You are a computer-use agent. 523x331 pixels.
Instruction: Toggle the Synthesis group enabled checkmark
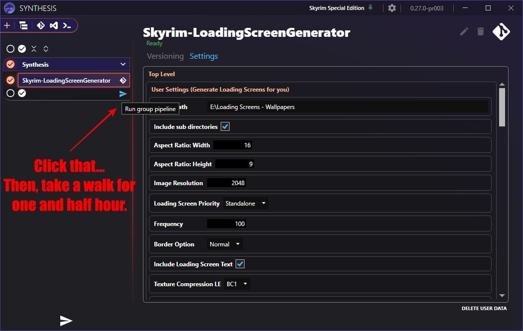pos(10,64)
